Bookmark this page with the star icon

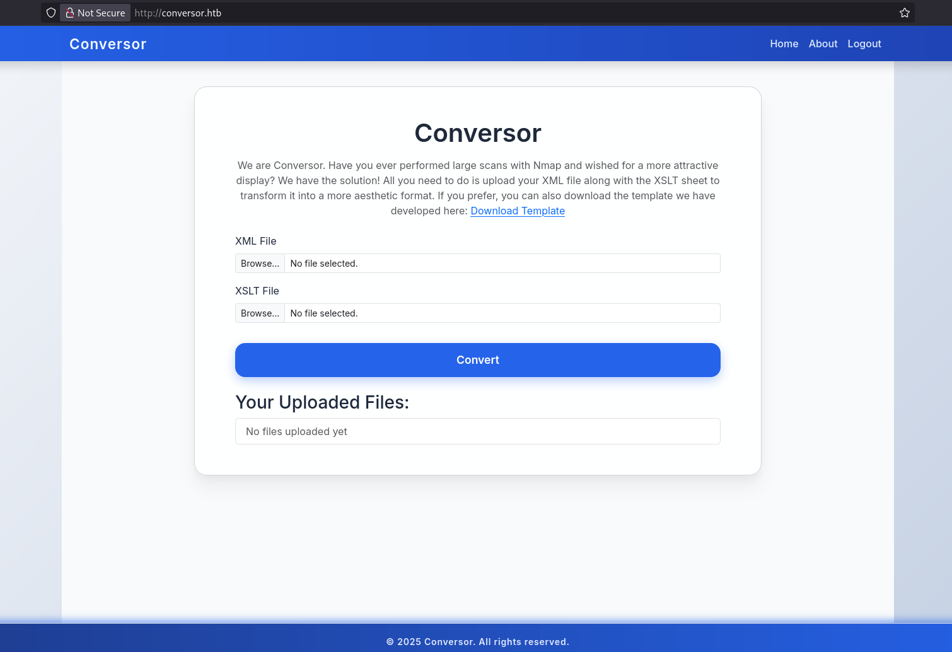[905, 13]
